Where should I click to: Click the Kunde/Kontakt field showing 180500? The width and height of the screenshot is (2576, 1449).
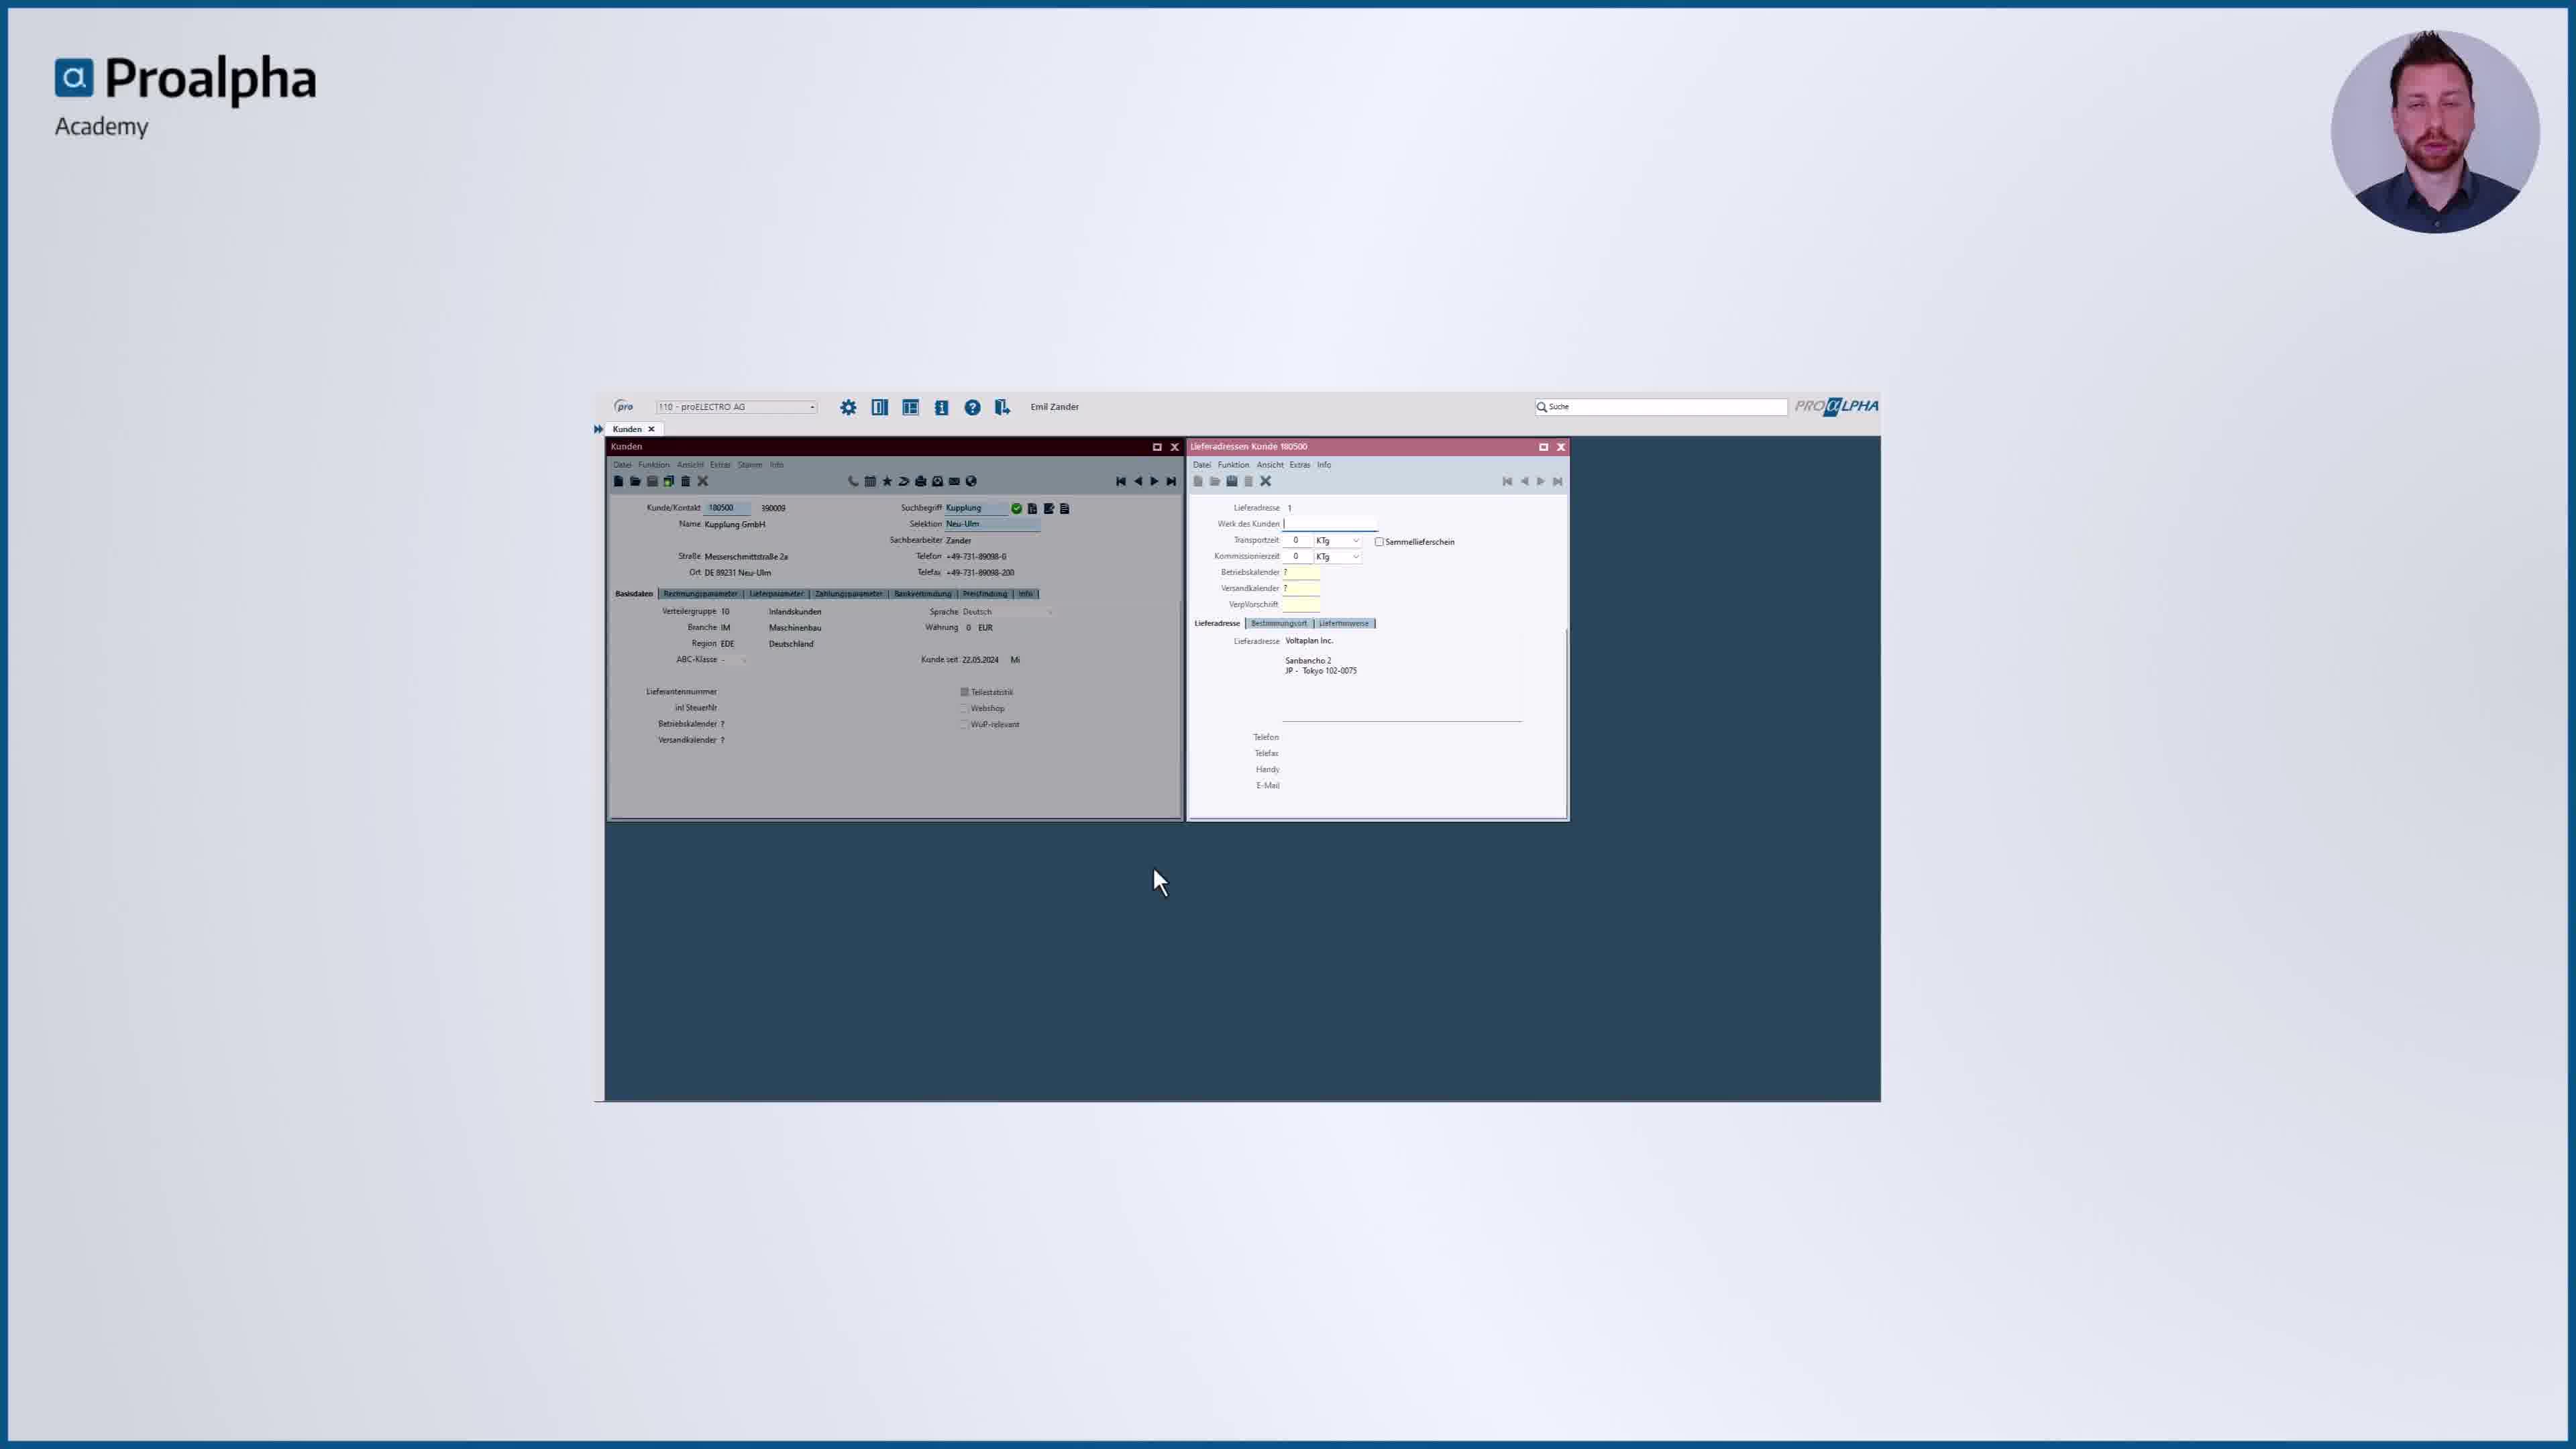pos(728,508)
